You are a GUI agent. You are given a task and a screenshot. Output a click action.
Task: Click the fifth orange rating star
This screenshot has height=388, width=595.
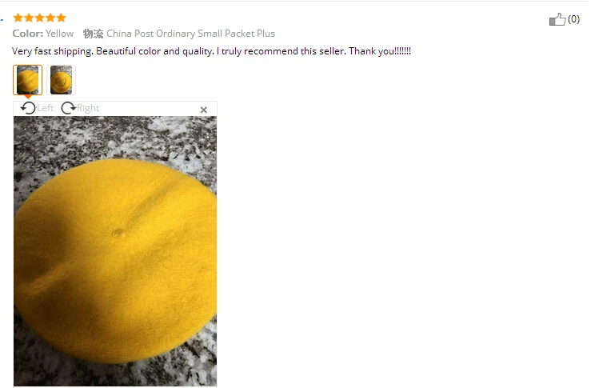pyautogui.click(x=61, y=18)
